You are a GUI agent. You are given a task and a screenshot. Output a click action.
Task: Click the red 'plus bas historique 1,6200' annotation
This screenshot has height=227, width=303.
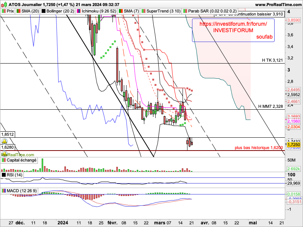[259, 148]
